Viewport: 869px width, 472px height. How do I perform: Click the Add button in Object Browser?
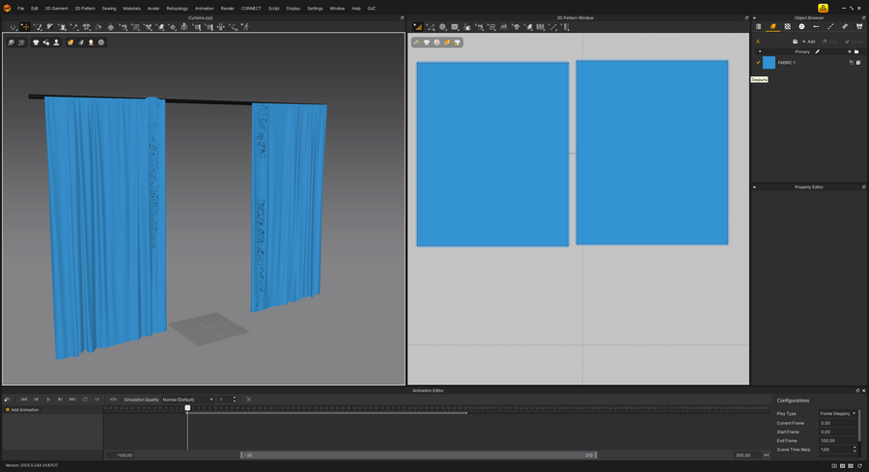tap(808, 42)
